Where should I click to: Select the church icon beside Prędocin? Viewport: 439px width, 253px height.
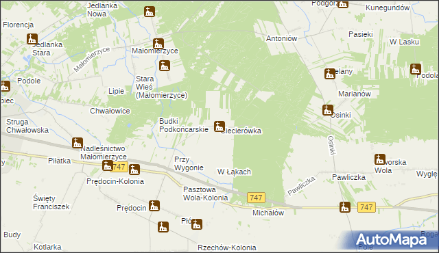[154, 206]
